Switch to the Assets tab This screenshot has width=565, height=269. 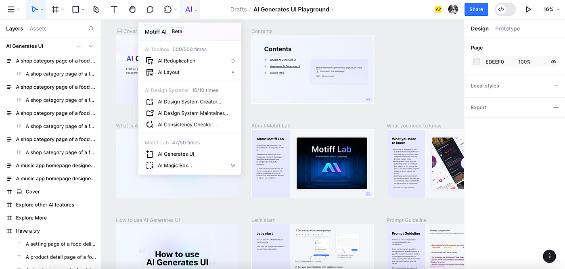click(38, 29)
